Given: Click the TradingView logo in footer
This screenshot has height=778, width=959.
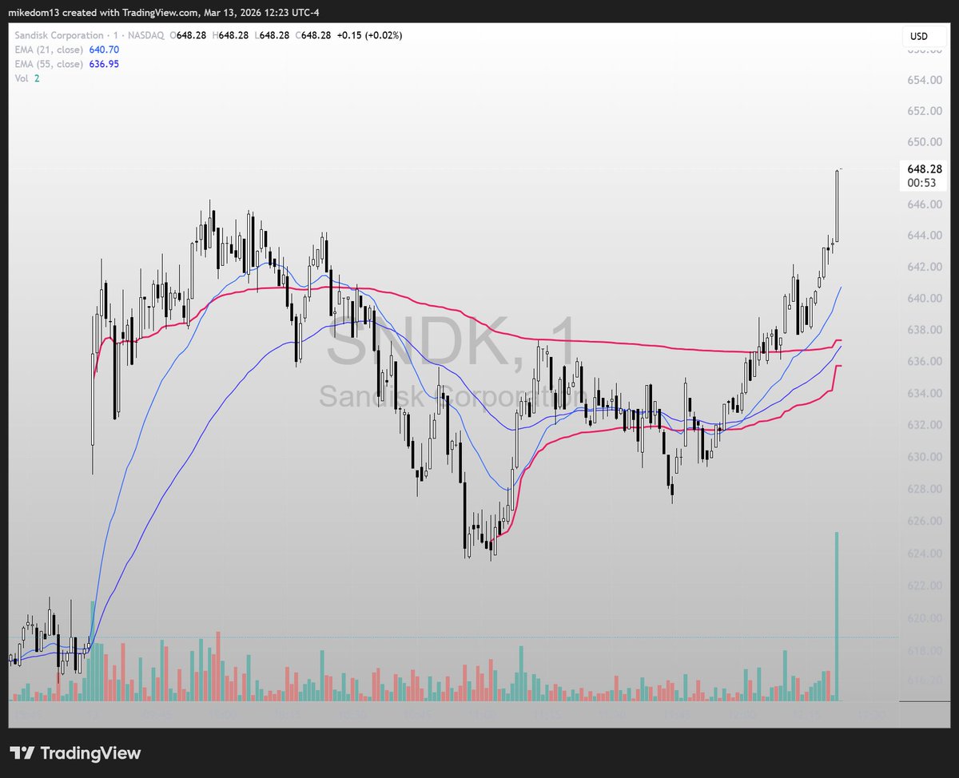Looking at the screenshot, I should [x=76, y=752].
